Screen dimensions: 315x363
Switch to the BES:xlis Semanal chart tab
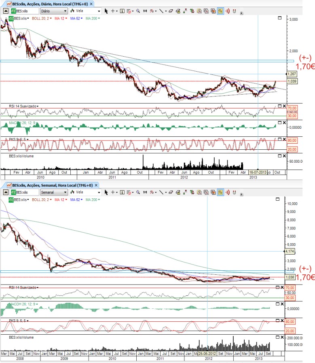coord(53,185)
